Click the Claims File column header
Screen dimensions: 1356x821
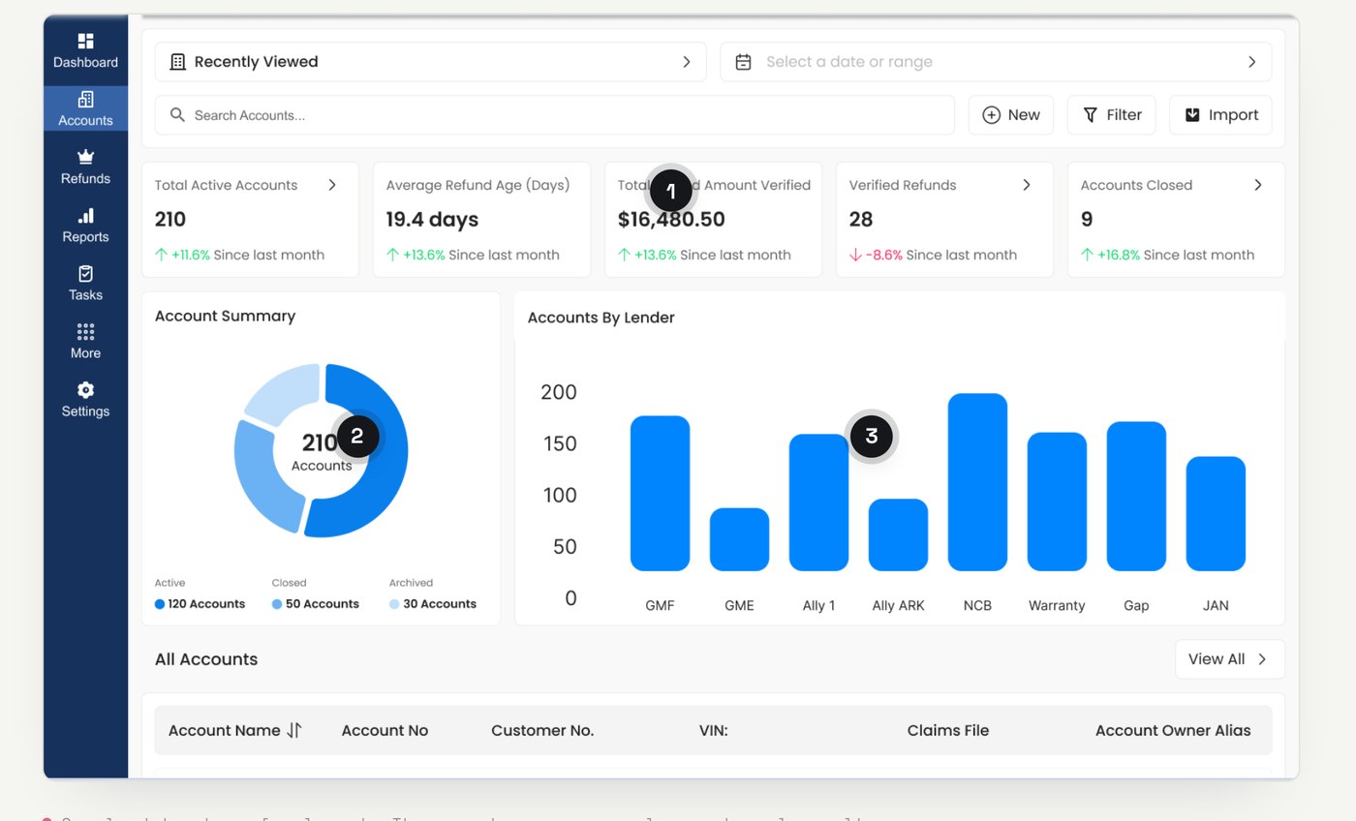click(x=948, y=731)
